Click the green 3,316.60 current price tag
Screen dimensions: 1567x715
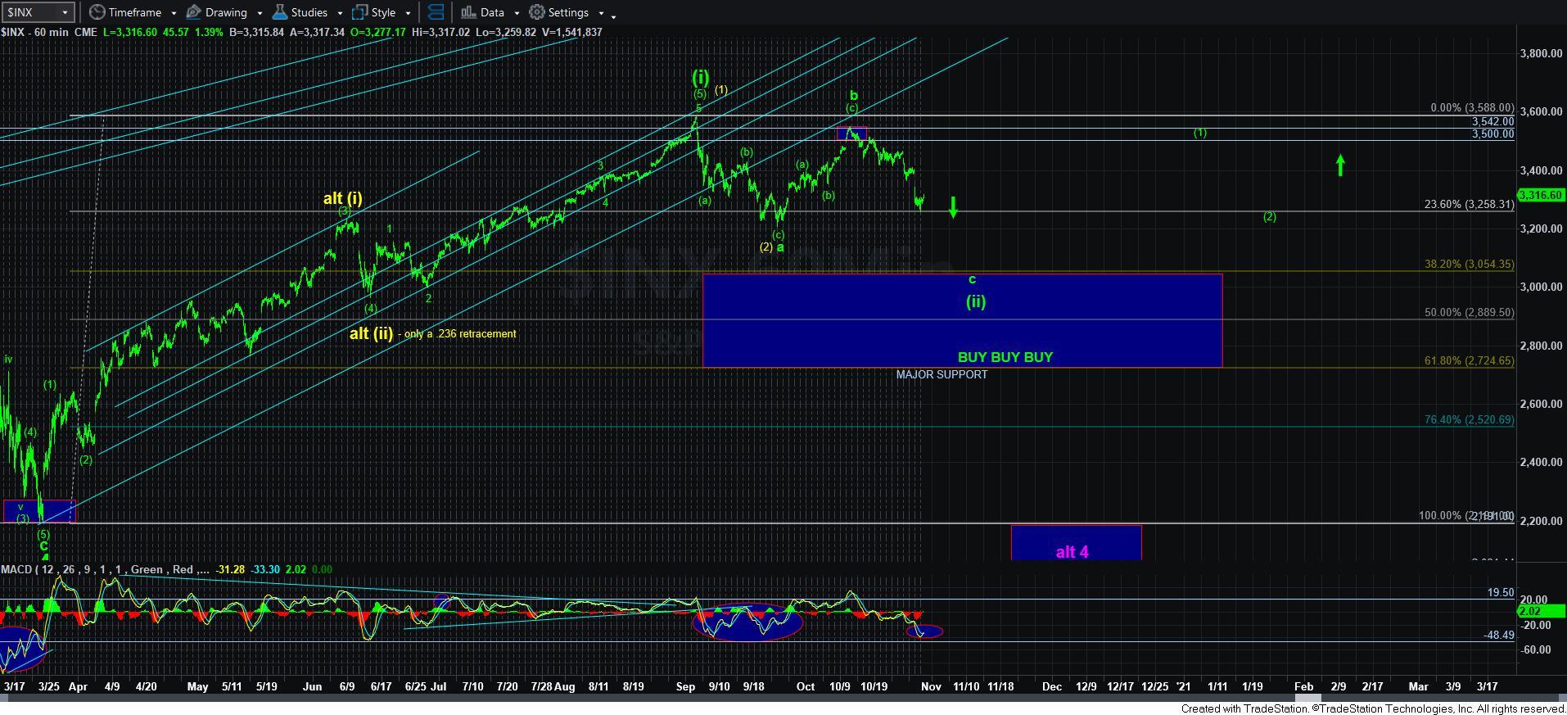(1540, 195)
